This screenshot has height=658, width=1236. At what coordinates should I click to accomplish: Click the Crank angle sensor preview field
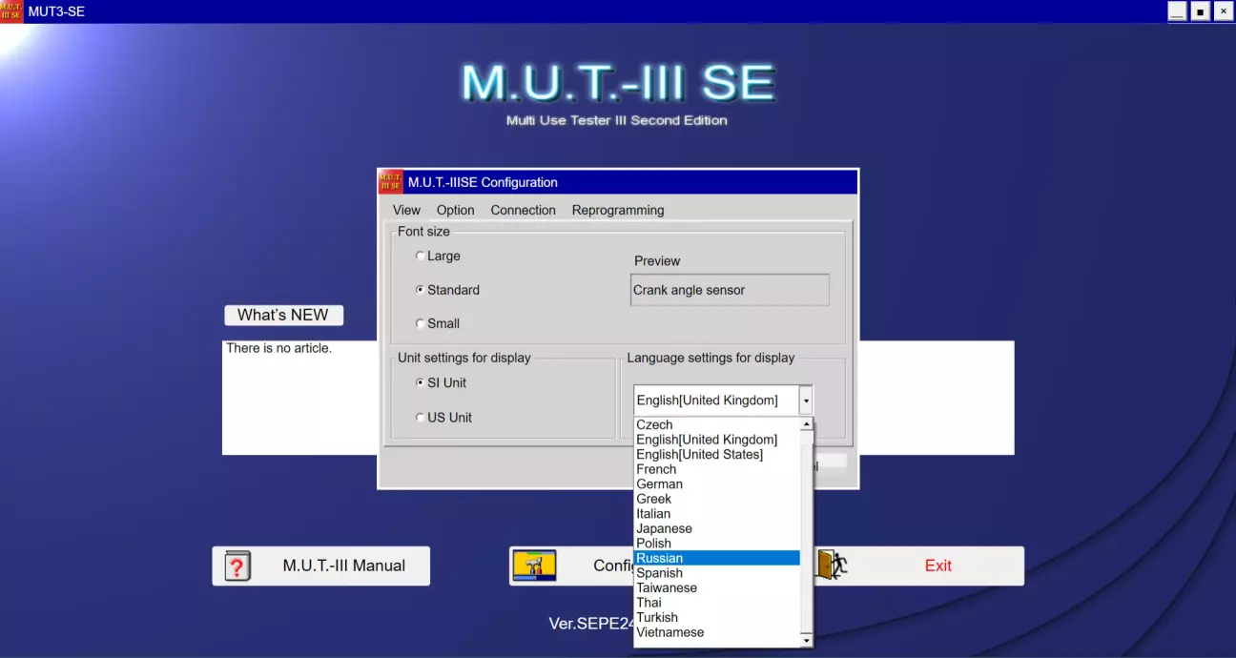point(729,291)
